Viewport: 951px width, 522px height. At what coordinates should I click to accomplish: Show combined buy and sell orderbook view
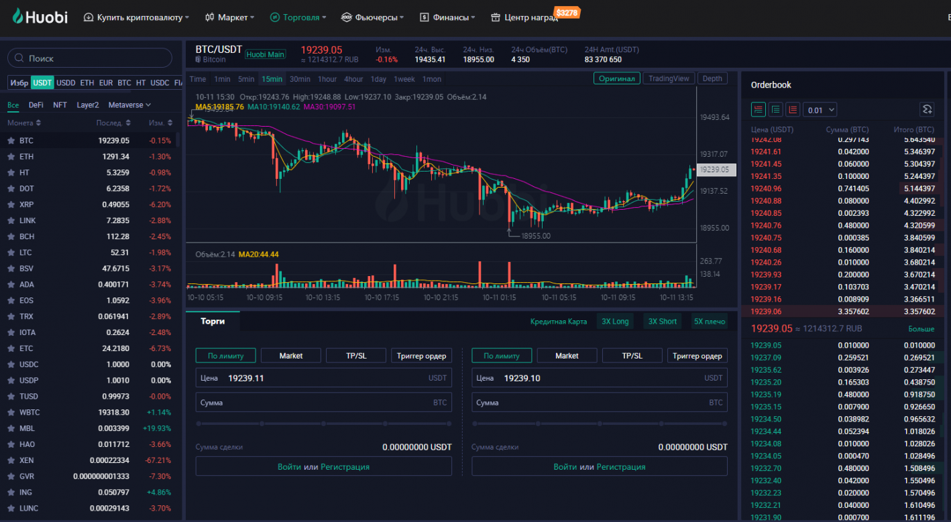pos(759,109)
